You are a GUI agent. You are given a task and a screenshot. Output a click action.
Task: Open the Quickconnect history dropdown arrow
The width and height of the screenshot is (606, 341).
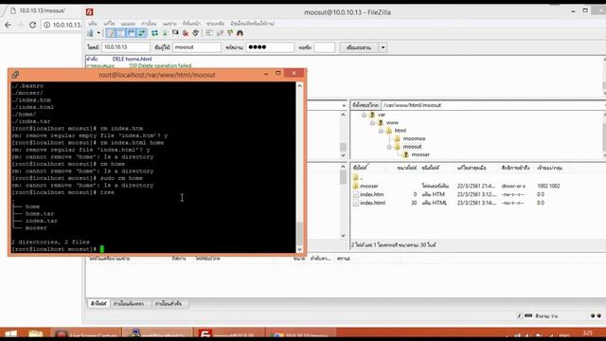coord(383,47)
